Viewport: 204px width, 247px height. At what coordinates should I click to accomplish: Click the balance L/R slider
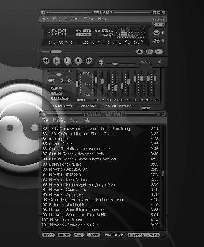tap(59, 74)
